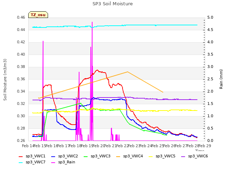Click the 0.32 soil moisture tick label
This screenshot has width=226, height=169.
[x=21, y=104]
